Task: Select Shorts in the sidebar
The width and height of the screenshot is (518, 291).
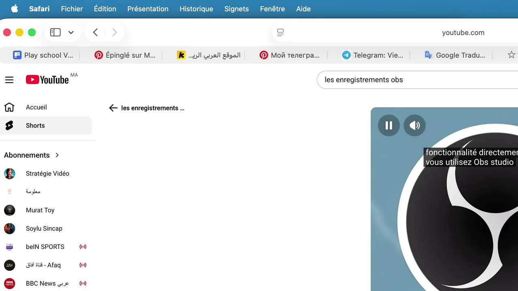Action: point(46,126)
